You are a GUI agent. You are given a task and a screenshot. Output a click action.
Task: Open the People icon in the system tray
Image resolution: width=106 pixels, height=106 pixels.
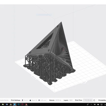click(88, 104)
